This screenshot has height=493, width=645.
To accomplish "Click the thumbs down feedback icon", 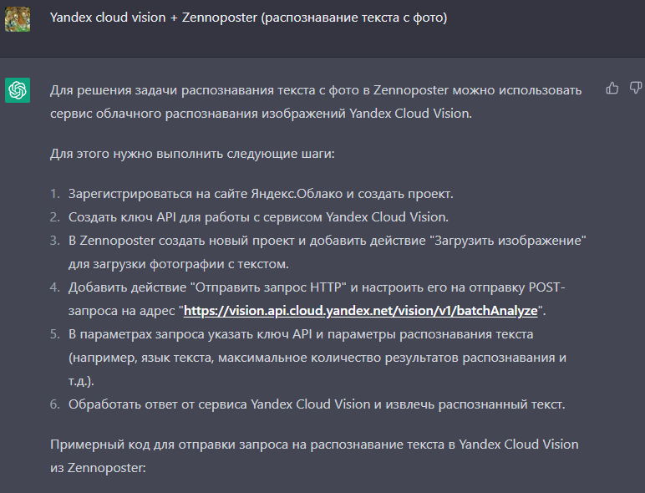I will [636, 88].
